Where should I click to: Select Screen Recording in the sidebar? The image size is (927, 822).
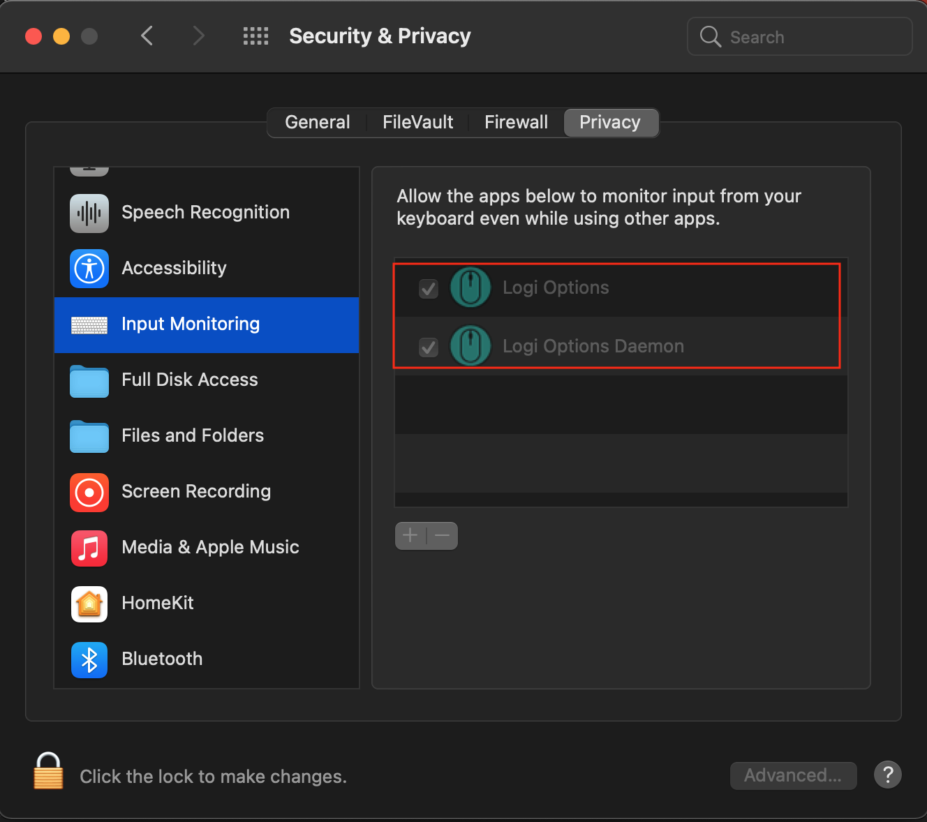[x=207, y=493]
